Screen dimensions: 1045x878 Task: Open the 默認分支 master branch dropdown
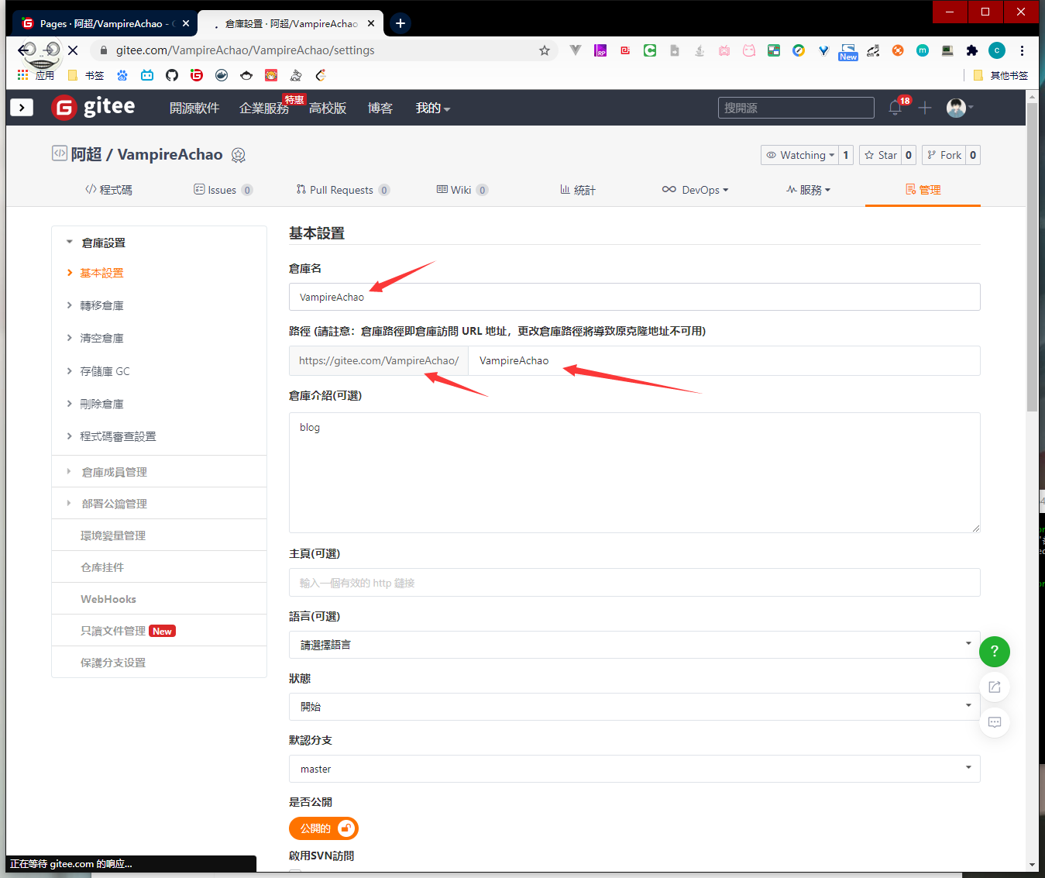pyautogui.click(x=634, y=769)
